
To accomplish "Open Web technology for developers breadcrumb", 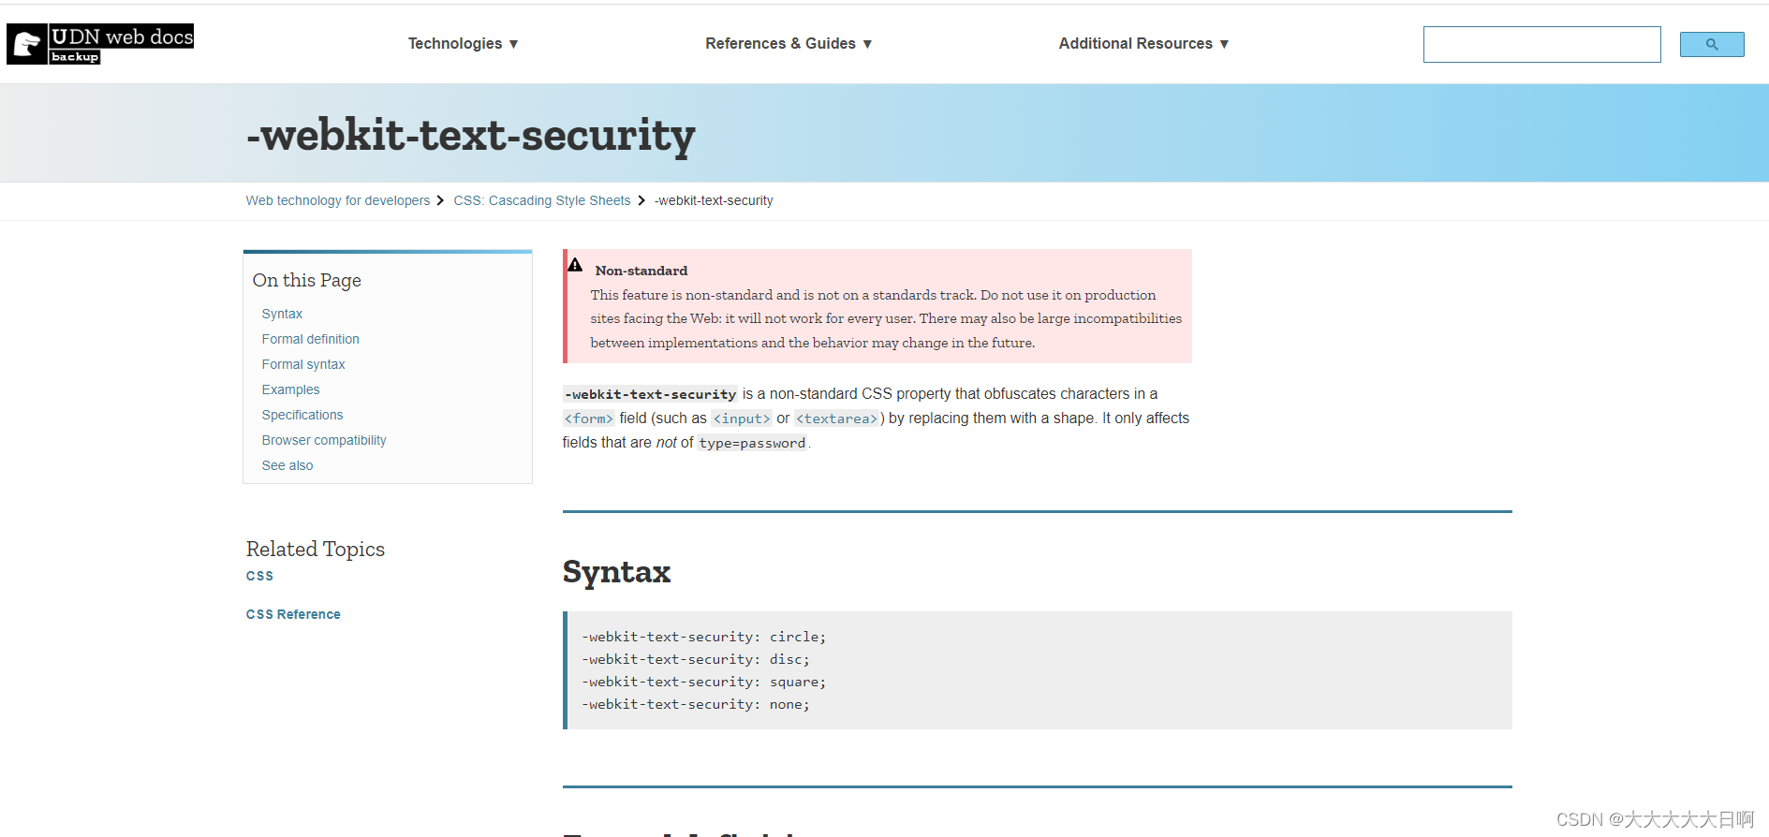I will [338, 200].
